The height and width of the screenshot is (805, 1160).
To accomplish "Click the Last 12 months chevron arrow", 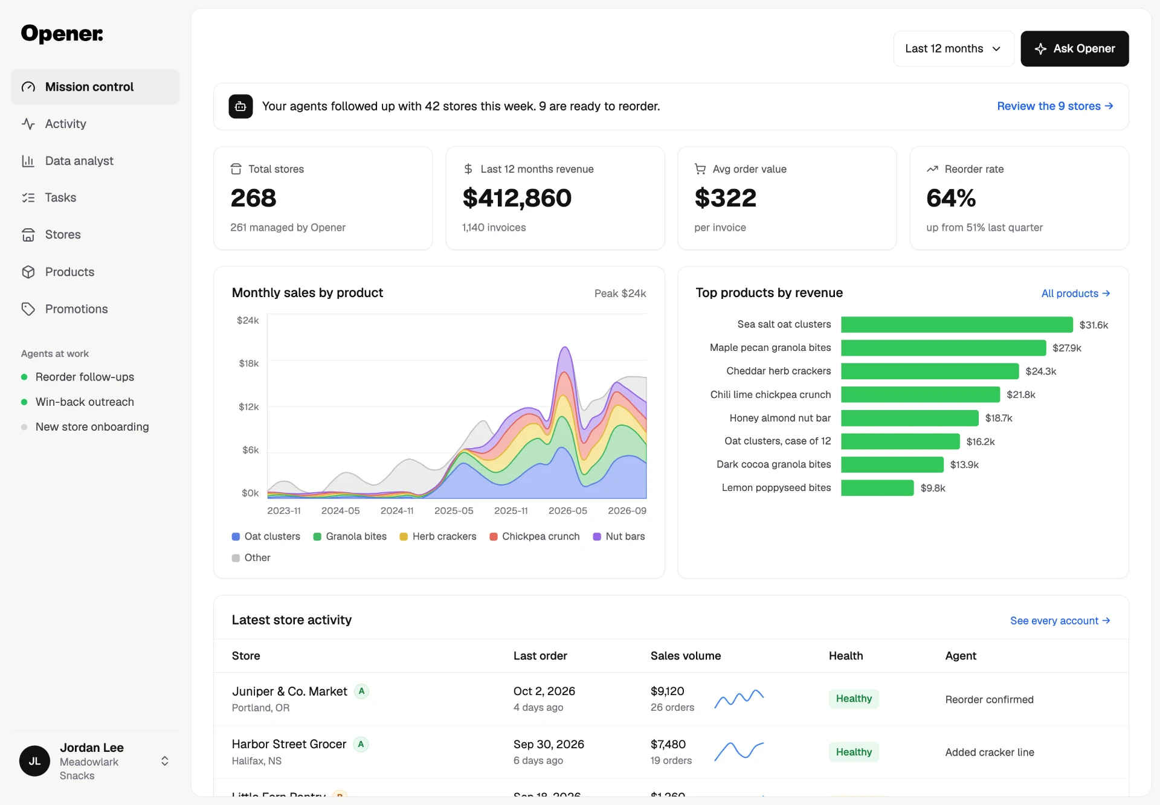I will [x=996, y=49].
